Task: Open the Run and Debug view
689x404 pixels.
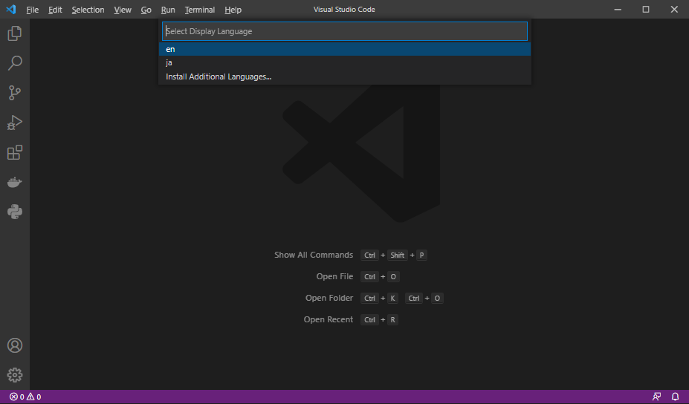Action: click(x=15, y=123)
